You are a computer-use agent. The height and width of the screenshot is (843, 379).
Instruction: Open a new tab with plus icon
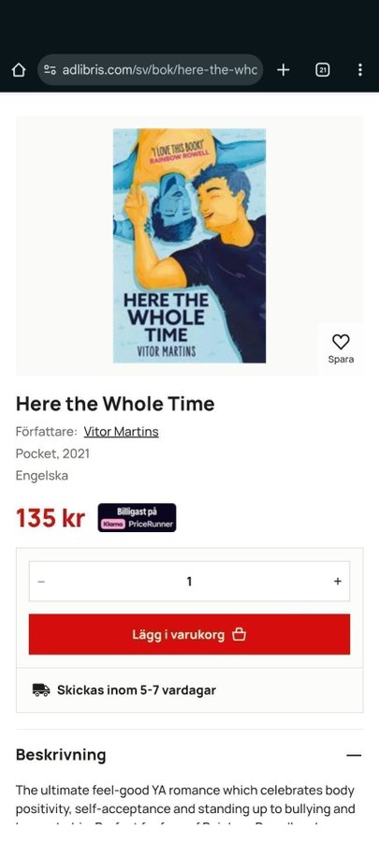pos(283,70)
